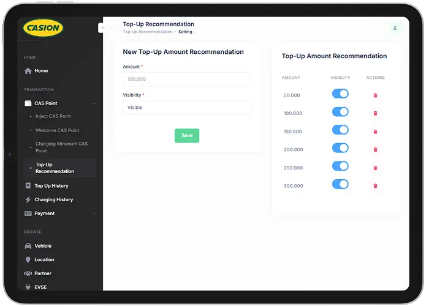Click the Casion logo

click(x=43, y=28)
